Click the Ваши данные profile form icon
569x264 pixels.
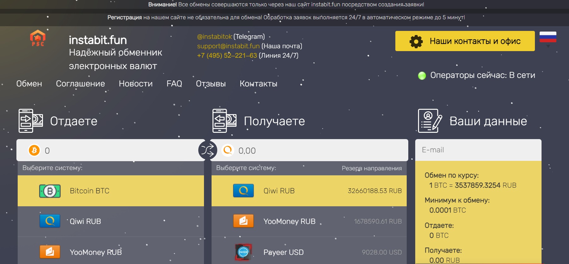[x=430, y=121]
